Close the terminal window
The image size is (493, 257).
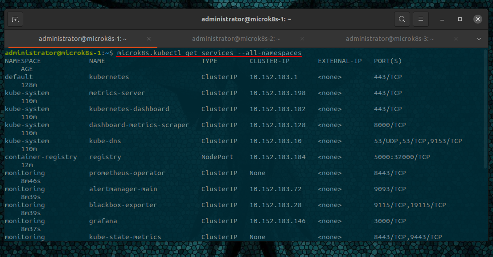(x=477, y=19)
